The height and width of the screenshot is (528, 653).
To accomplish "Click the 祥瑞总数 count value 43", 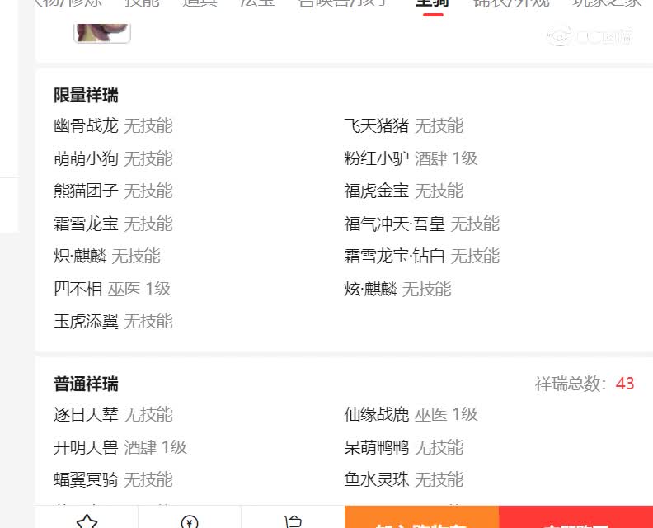I will tap(625, 384).
